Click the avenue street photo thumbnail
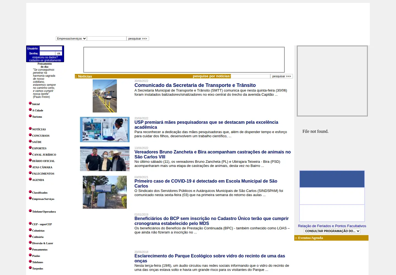 [105, 96]
